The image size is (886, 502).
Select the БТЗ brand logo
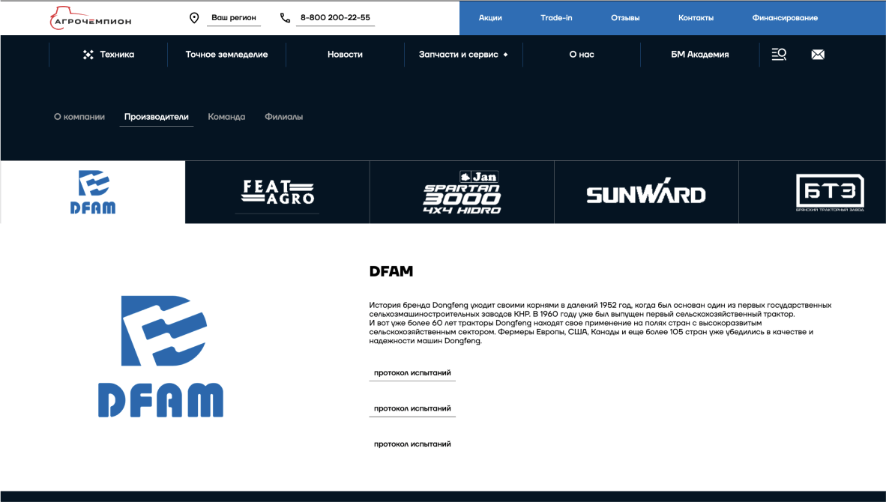(x=830, y=193)
